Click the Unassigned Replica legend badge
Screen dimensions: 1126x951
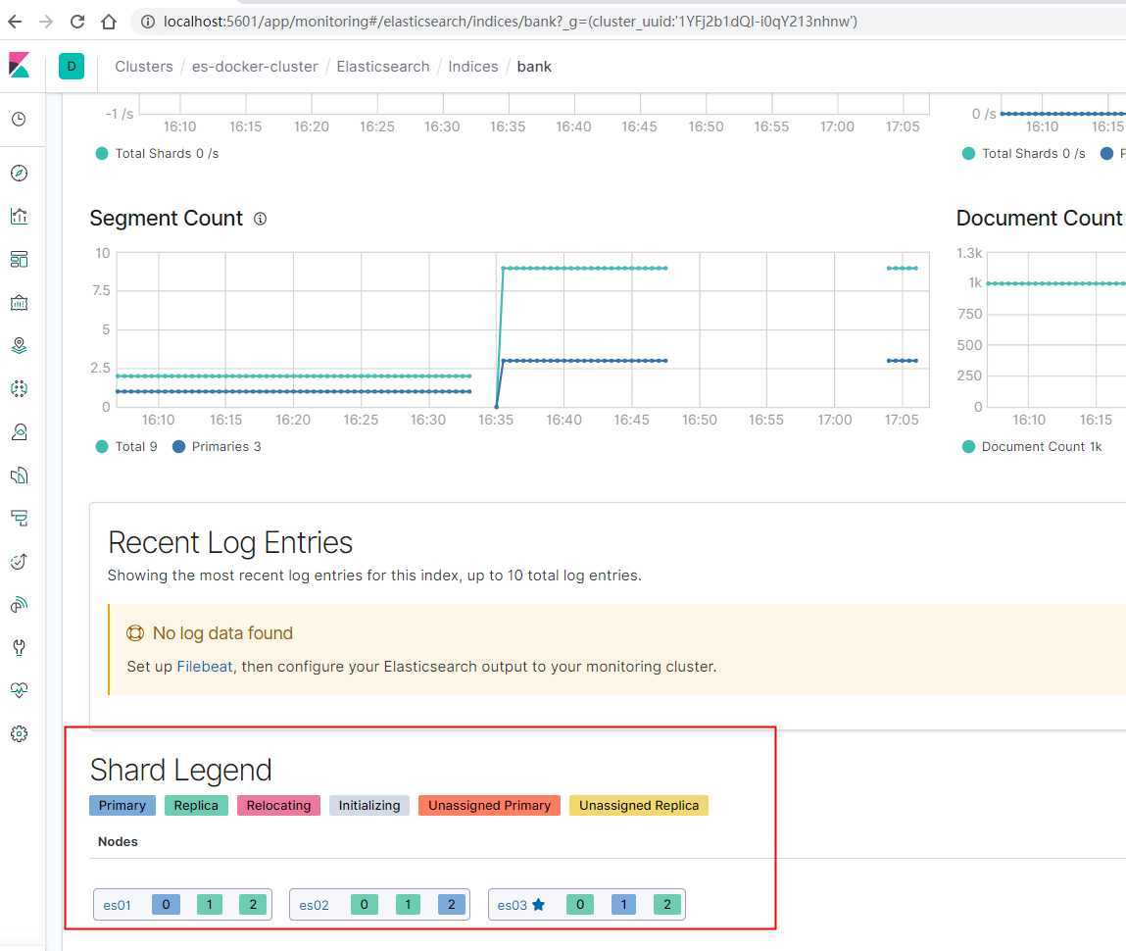pos(639,805)
